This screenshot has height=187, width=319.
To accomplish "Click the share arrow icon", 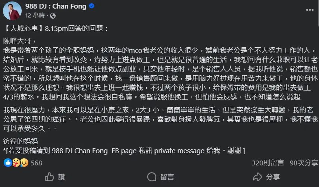I will [x=257, y=176].
